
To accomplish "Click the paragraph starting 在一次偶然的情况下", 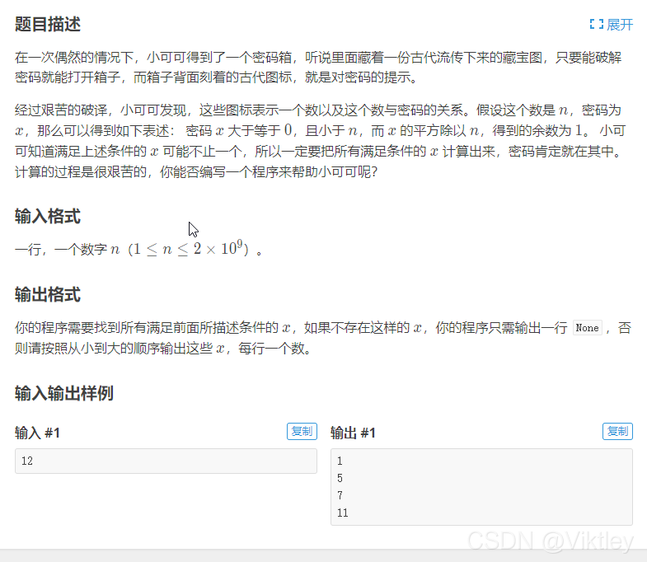I will click(318, 68).
